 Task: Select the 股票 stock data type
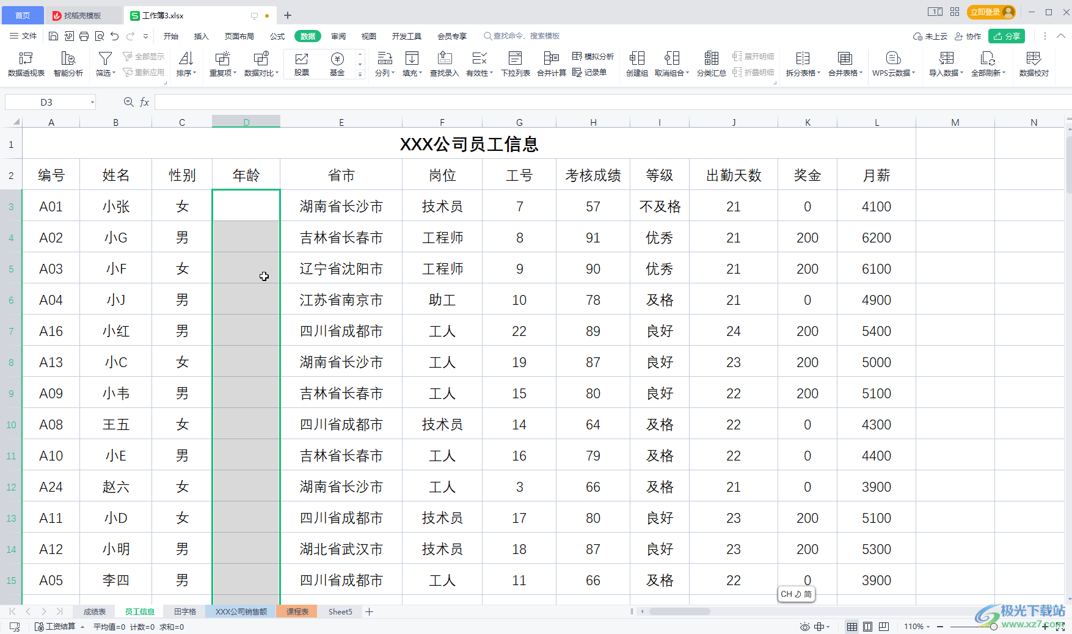[x=302, y=64]
